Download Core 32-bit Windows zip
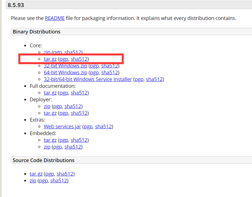This screenshot has height=197, width=252. point(66,66)
